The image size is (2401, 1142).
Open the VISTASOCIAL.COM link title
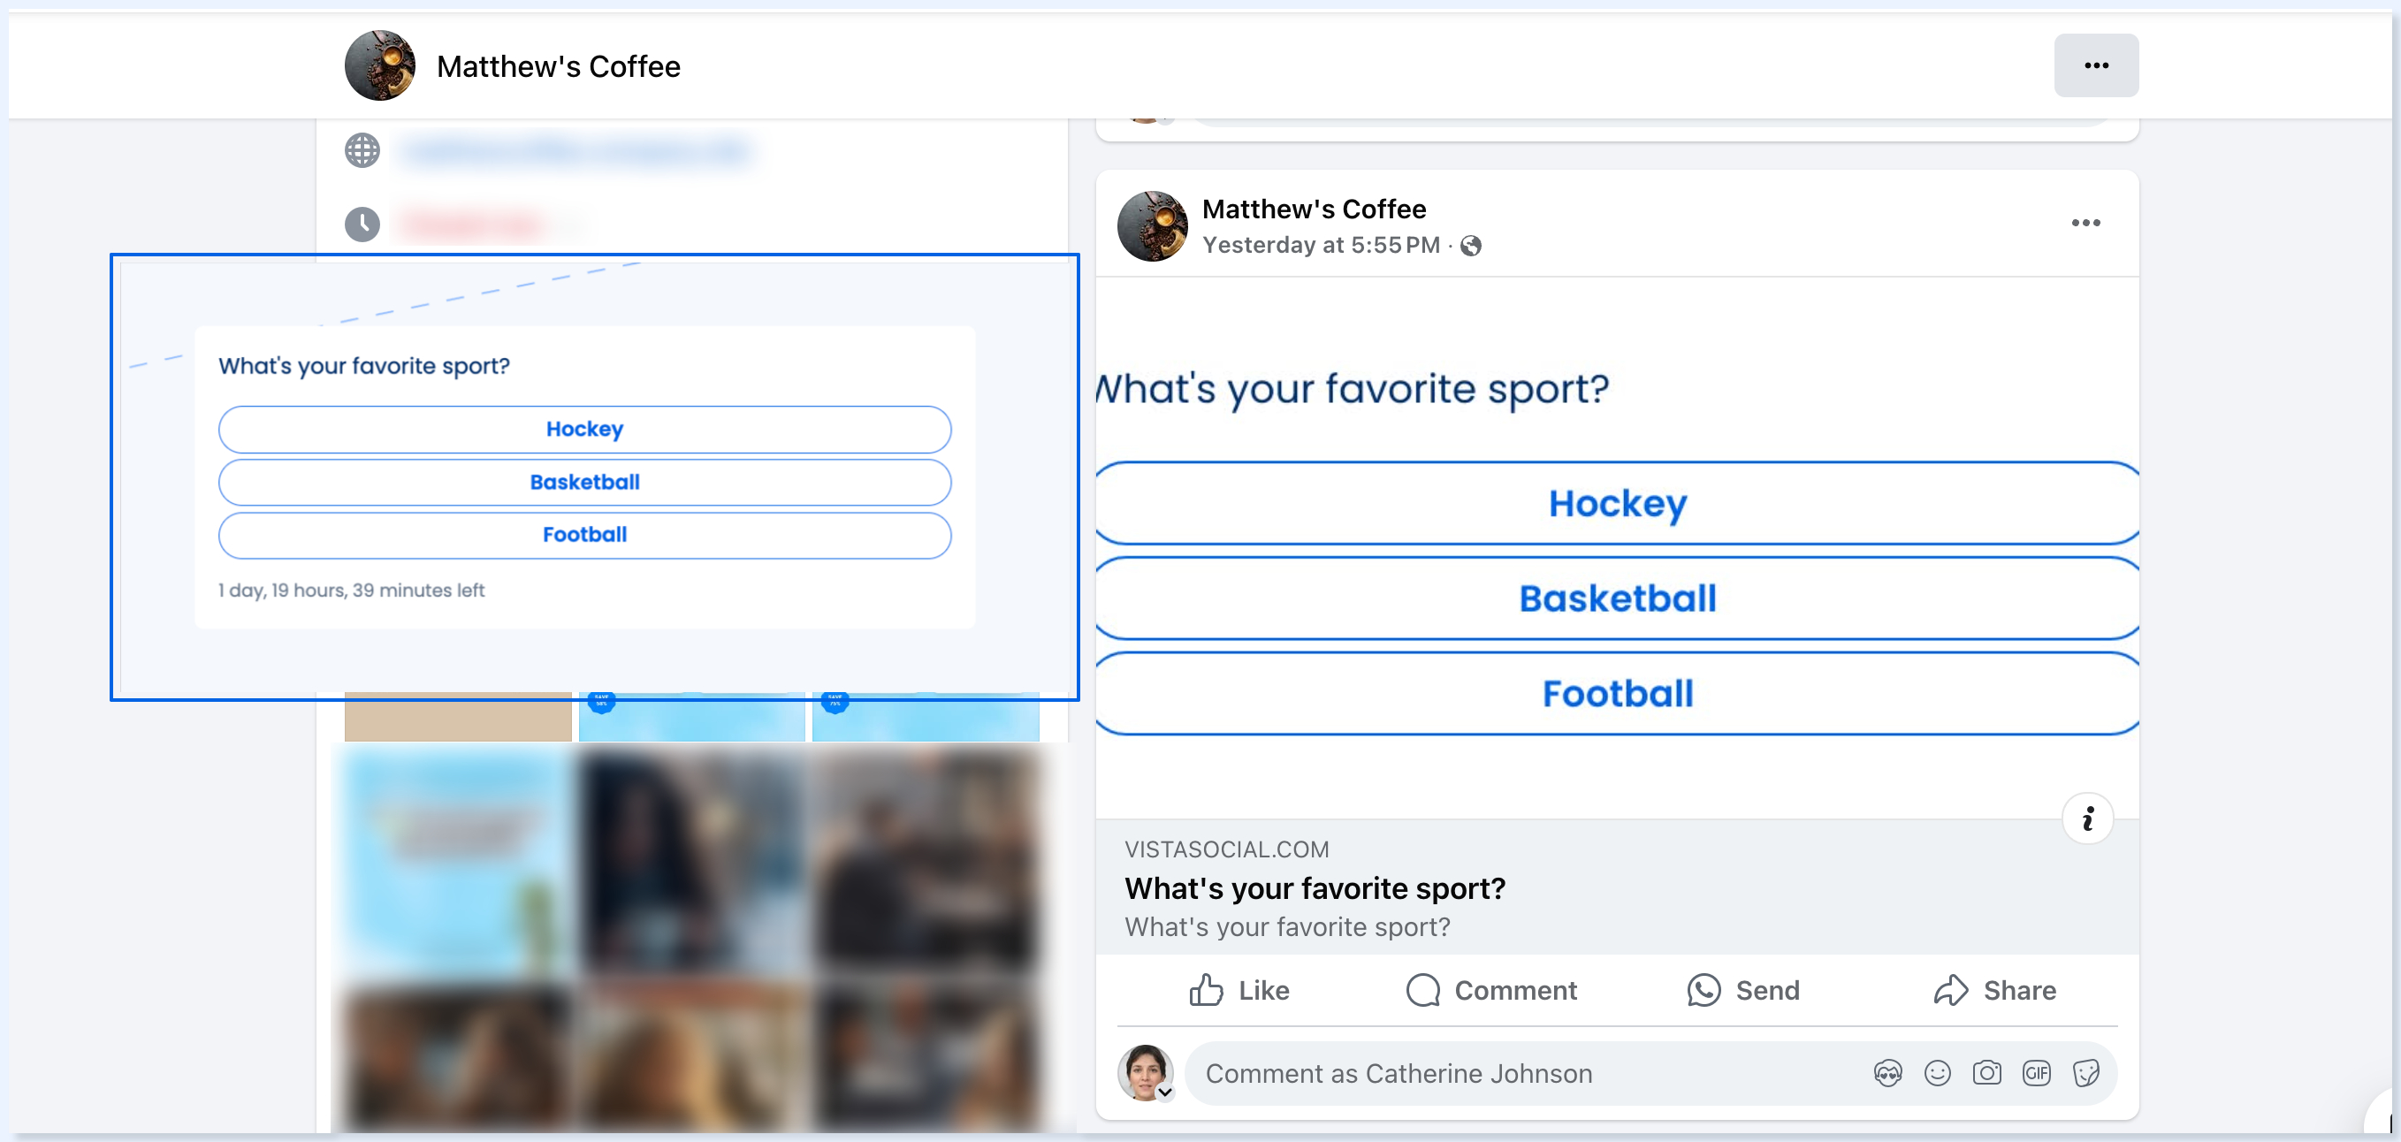pos(1315,888)
